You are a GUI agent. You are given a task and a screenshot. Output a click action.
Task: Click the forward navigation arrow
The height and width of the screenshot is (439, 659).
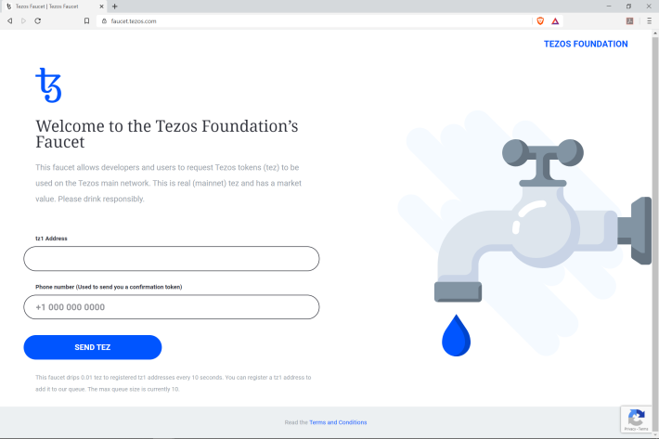[23, 21]
